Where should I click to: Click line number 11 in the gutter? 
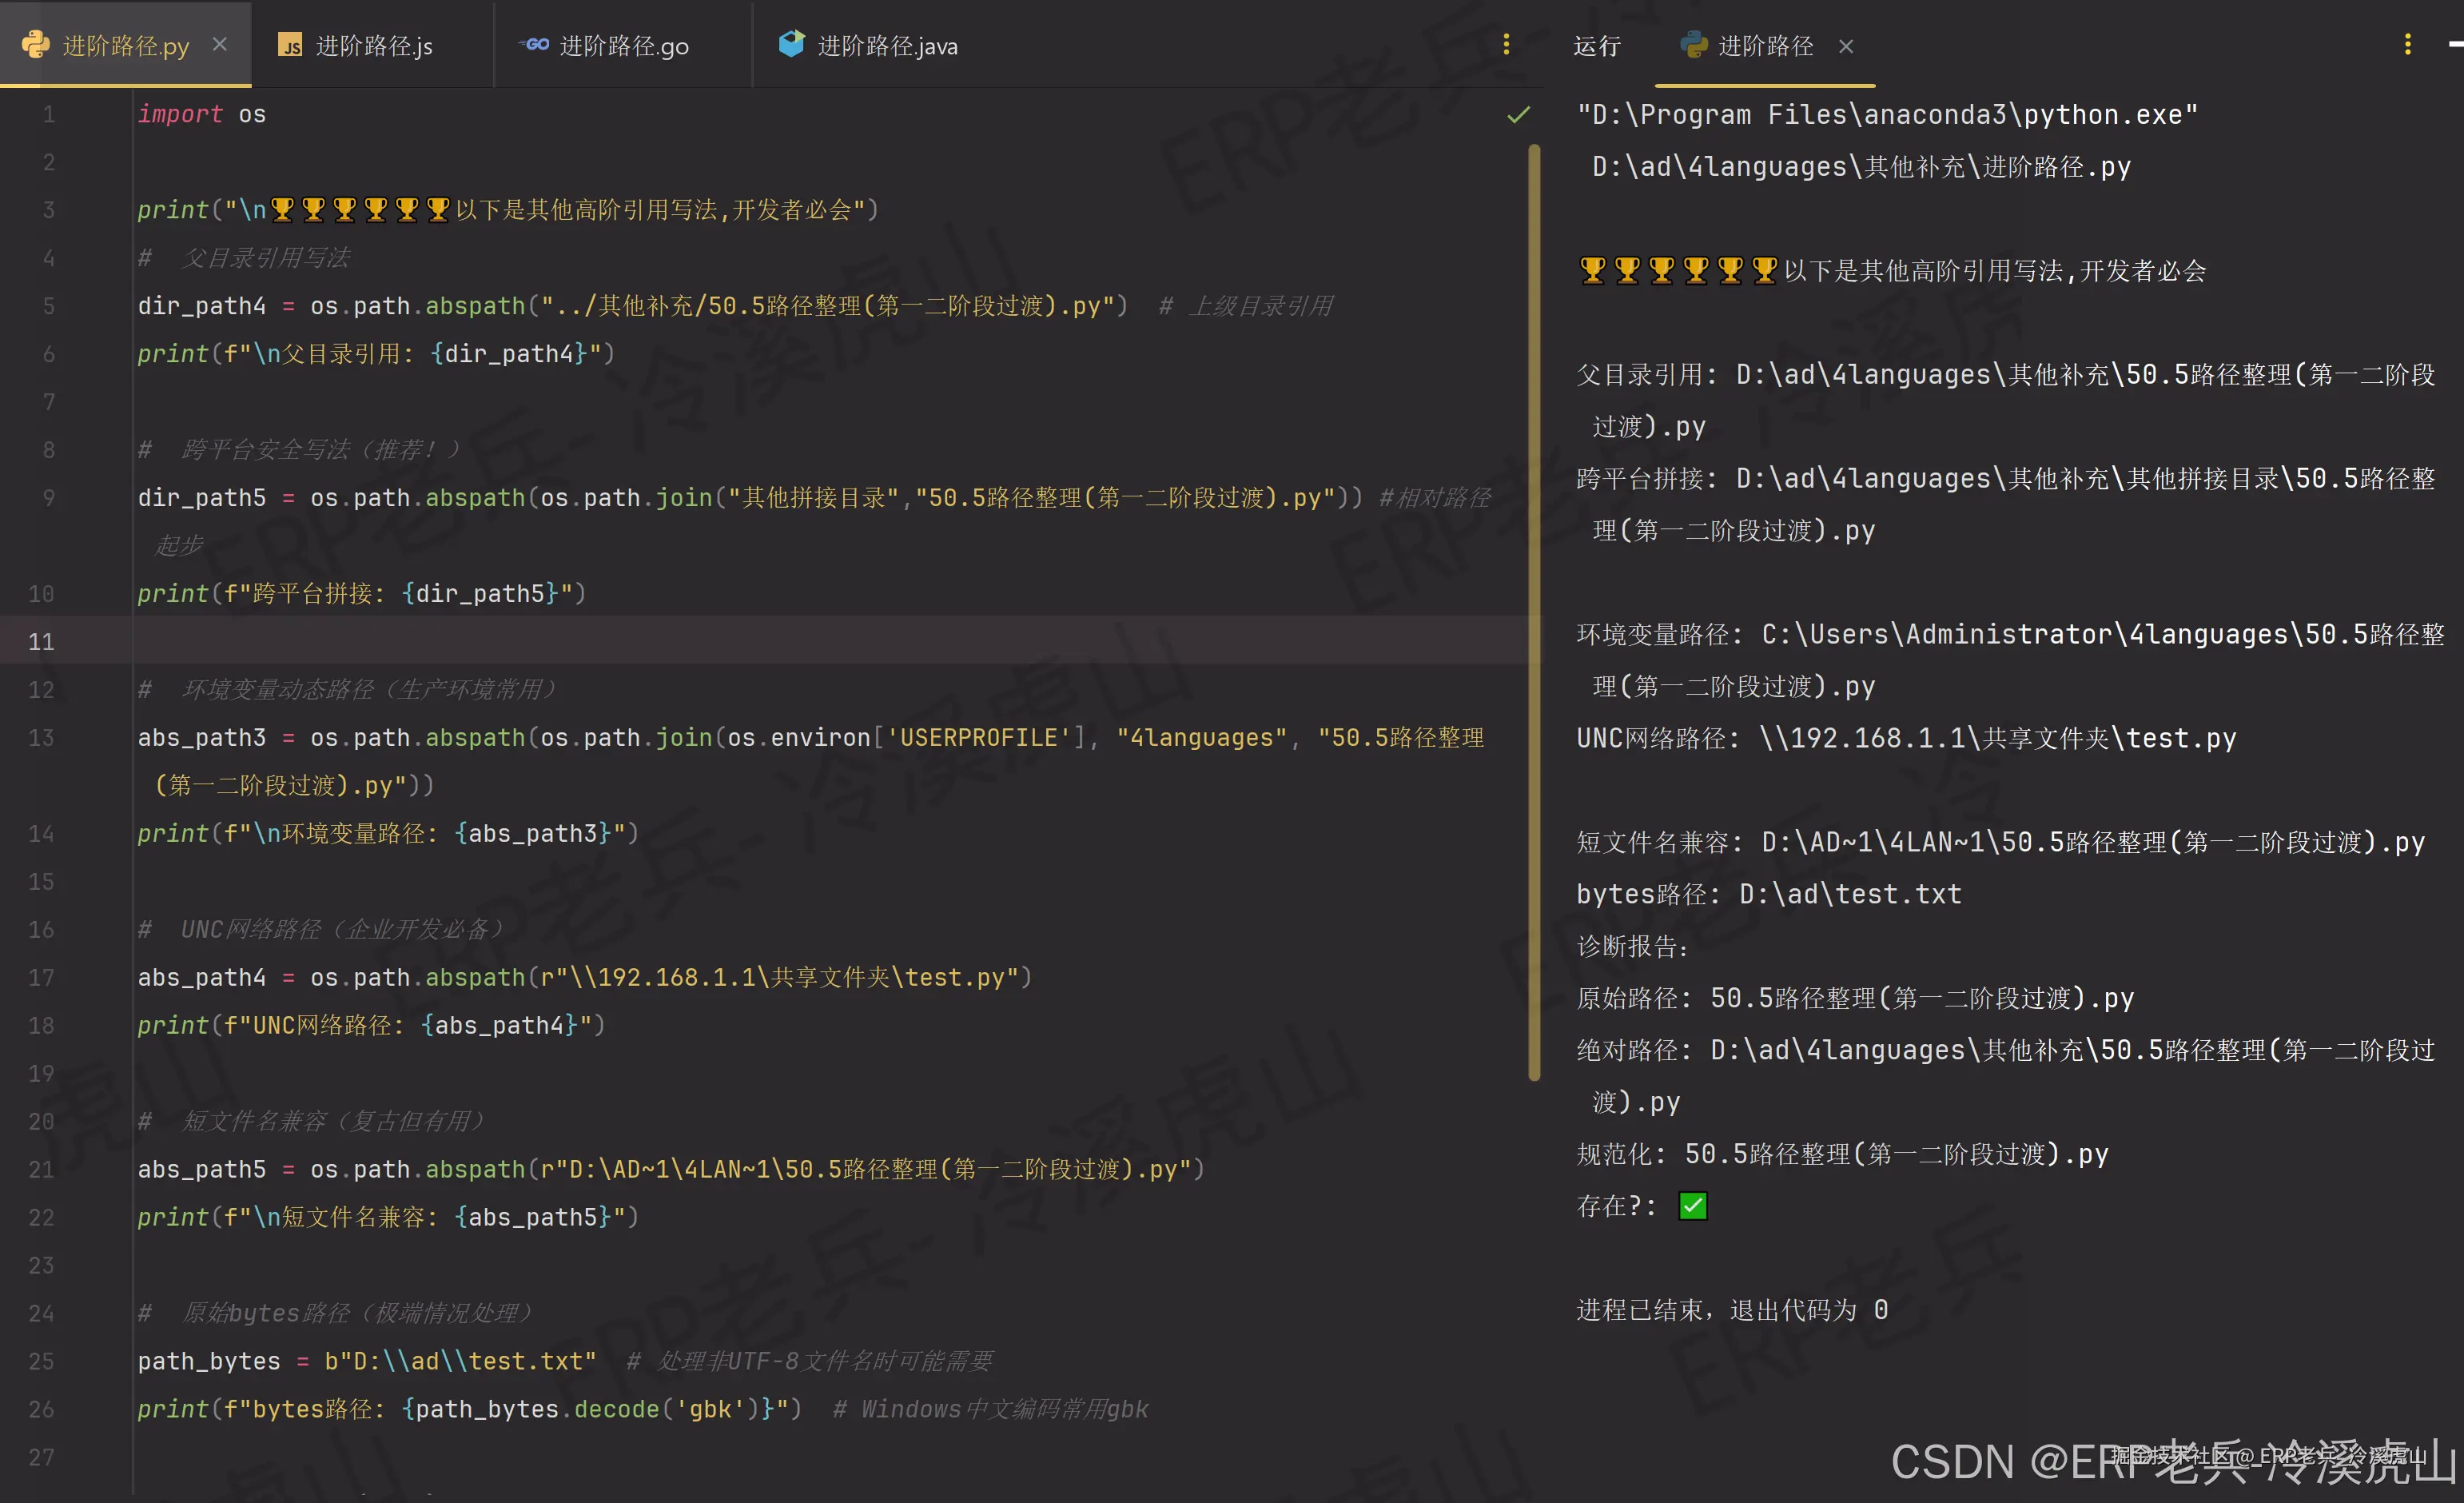coord(41,642)
